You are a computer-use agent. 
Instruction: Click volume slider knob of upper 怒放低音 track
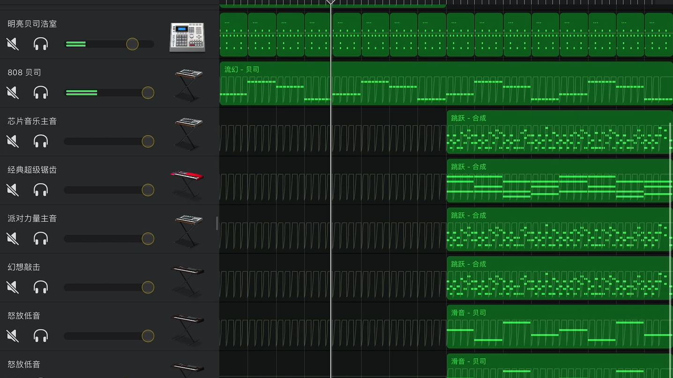point(148,336)
